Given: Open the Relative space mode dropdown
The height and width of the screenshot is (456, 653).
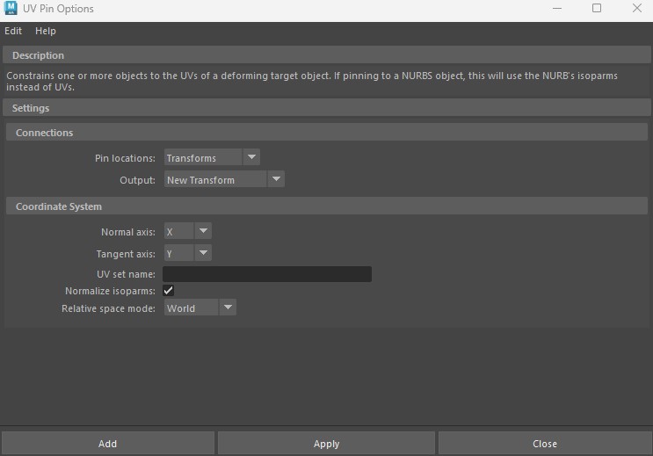Looking at the screenshot, I should pos(200,308).
